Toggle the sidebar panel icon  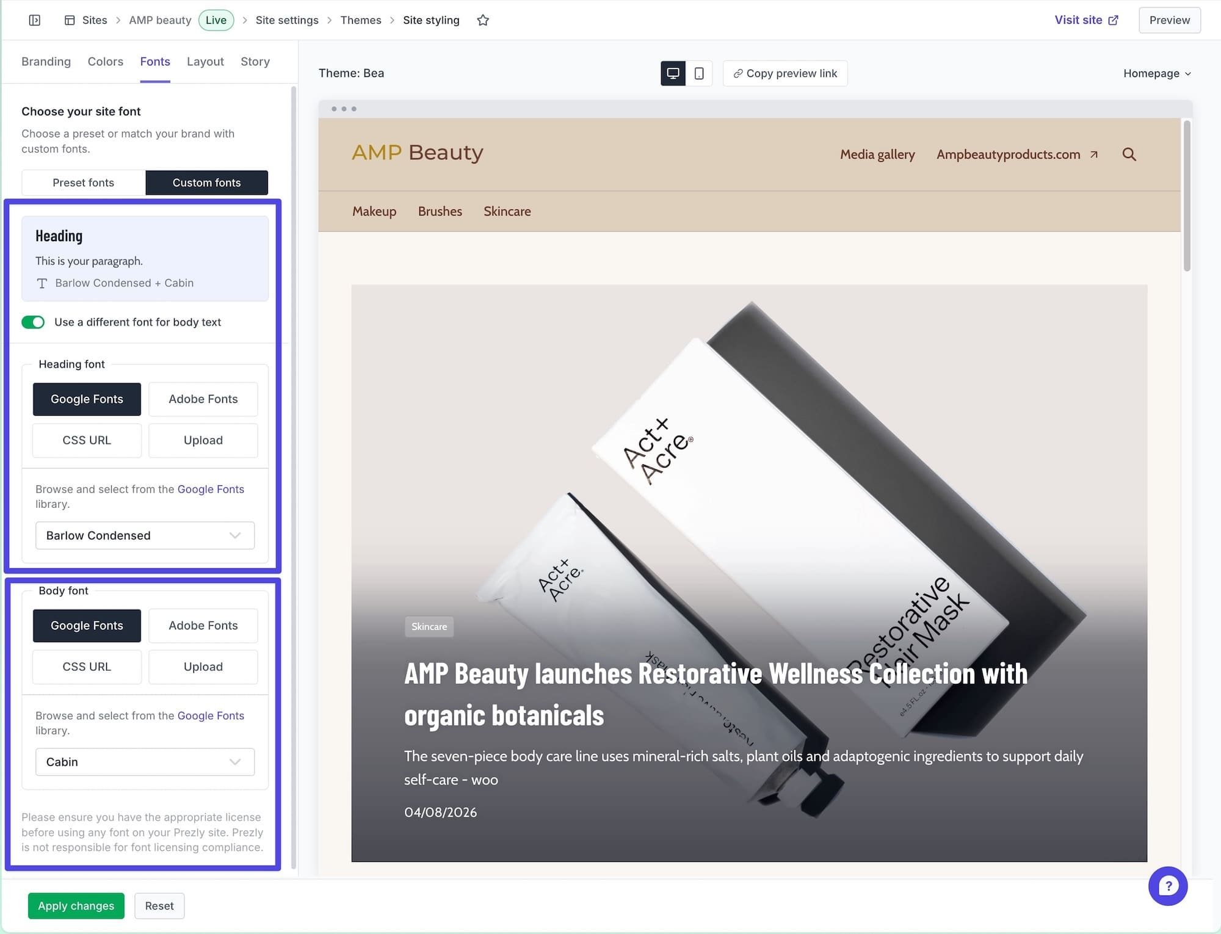pyautogui.click(x=35, y=20)
